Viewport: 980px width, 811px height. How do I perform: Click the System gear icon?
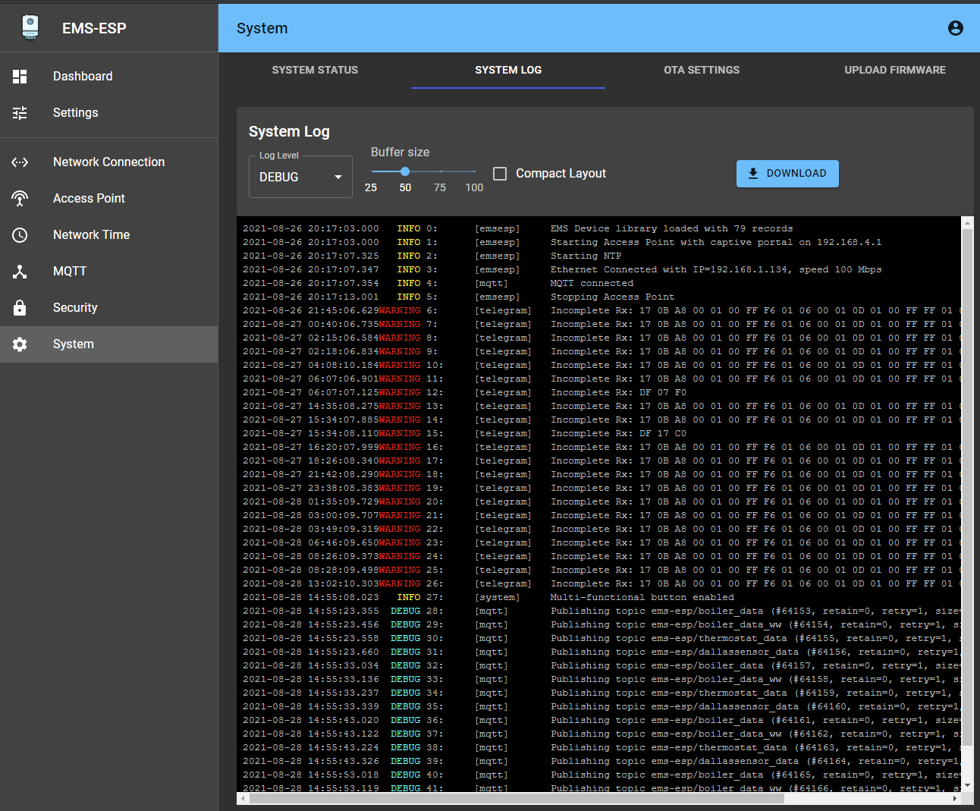pyautogui.click(x=20, y=344)
